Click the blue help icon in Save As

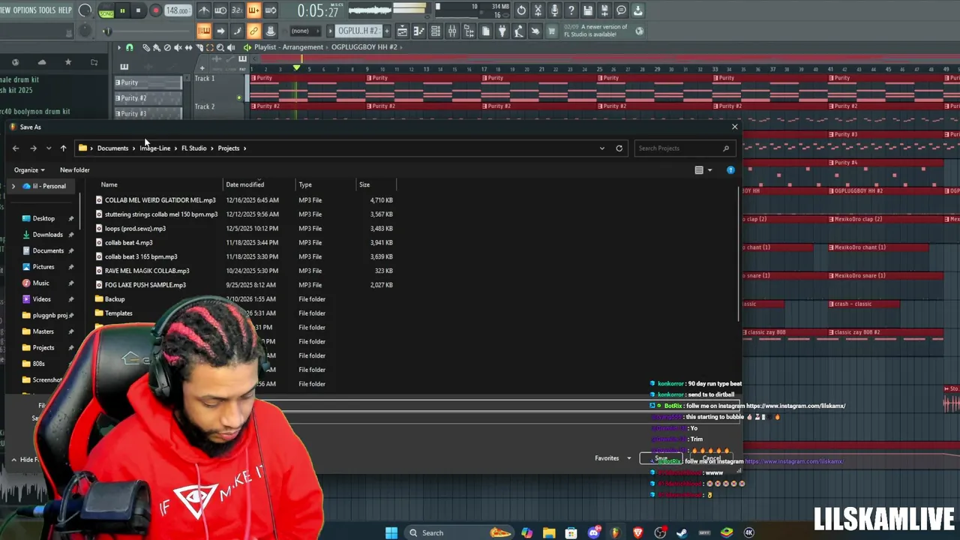[x=730, y=170]
